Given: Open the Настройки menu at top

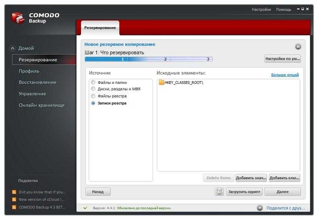Looking at the screenshot, I should (261, 9).
